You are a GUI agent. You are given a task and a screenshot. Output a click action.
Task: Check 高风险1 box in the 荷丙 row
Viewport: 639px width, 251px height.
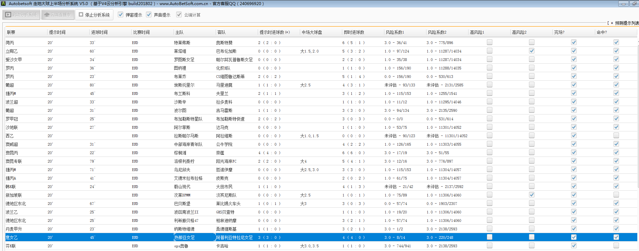click(490, 42)
